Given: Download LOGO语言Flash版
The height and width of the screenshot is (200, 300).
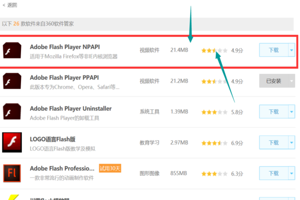Looking at the screenshot, I should click(273, 142).
